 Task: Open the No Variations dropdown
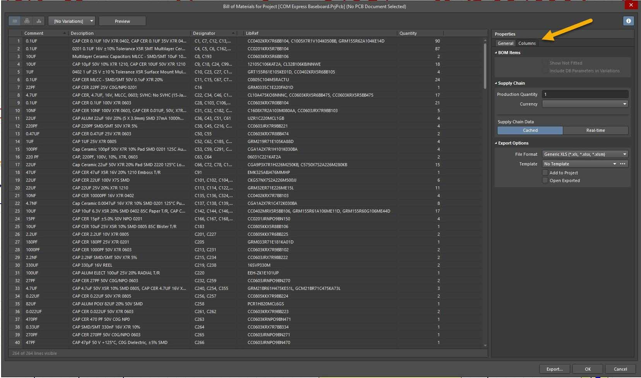click(x=72, y=21)
